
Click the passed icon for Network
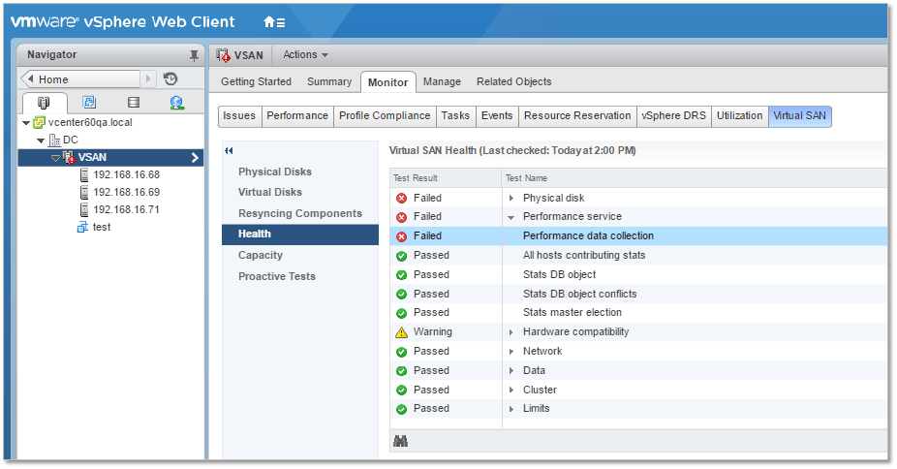402,351
